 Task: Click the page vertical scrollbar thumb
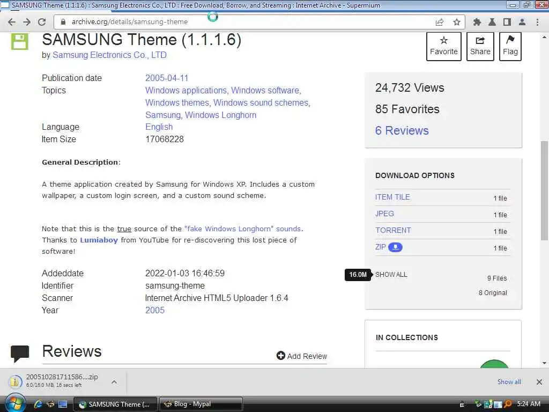[x=544, y=190]
